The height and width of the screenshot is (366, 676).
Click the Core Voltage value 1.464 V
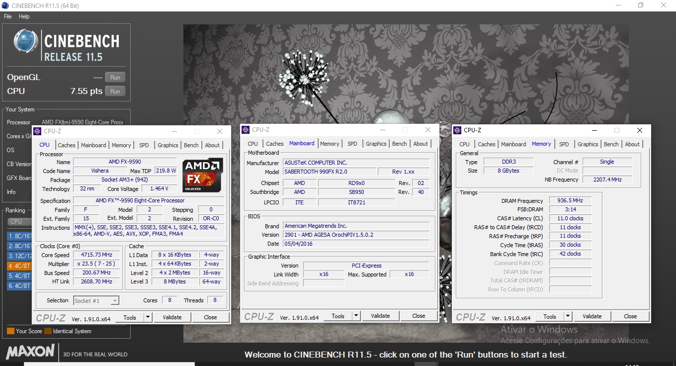point(159,188)
